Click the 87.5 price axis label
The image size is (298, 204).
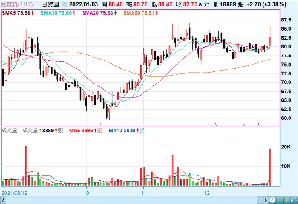pos(286,20)
